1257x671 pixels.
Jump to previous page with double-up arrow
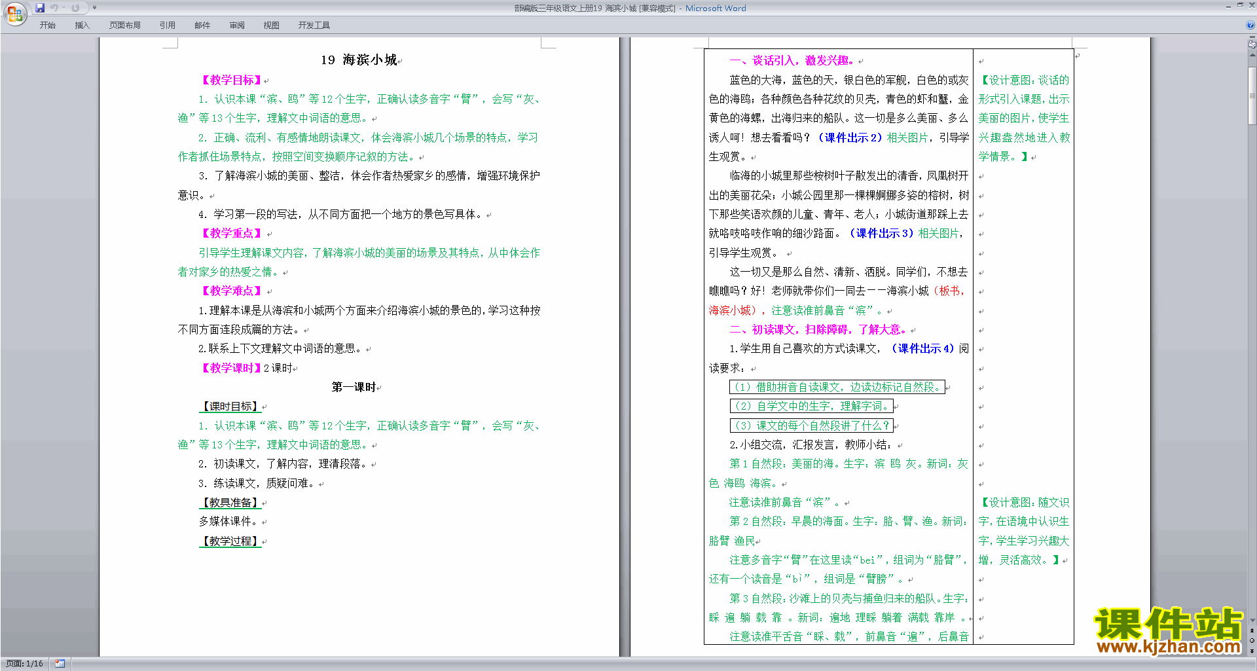tap(1252, 630)
